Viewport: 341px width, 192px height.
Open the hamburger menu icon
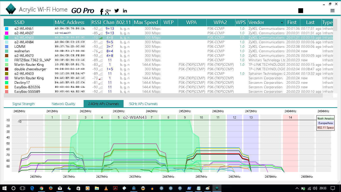tap(332, 10)
